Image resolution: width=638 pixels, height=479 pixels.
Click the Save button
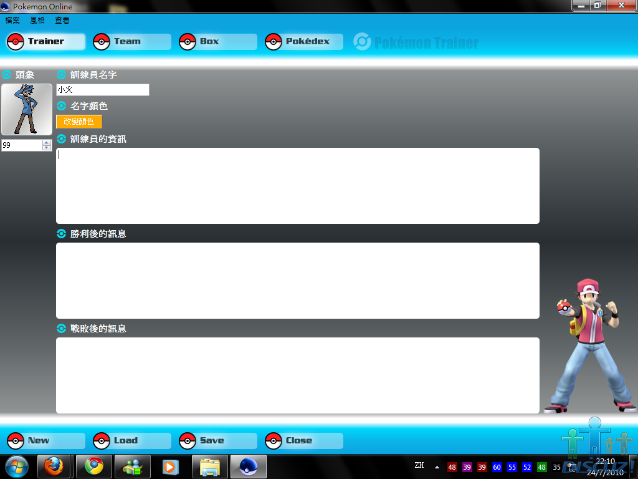[x=217, y=441]
